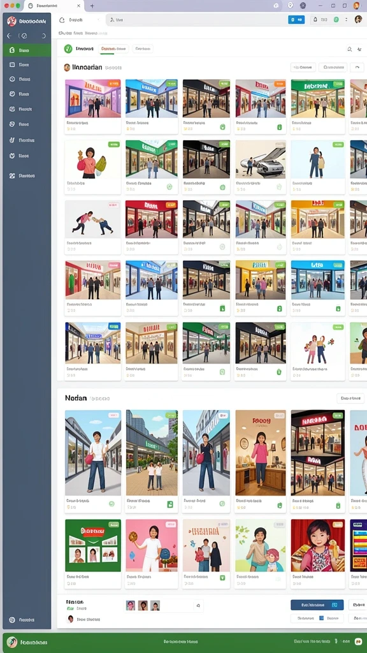Switch to the green-underlined tab

(113, 48)
